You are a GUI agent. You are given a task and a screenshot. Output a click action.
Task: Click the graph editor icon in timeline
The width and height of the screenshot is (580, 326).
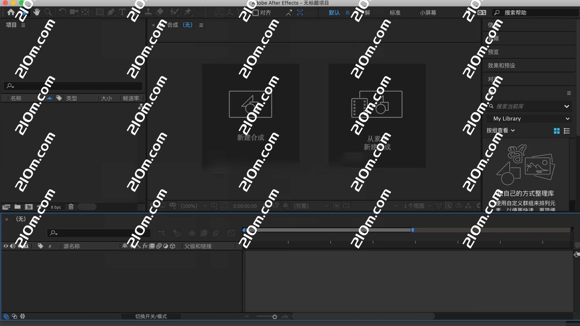coord(231,233)
